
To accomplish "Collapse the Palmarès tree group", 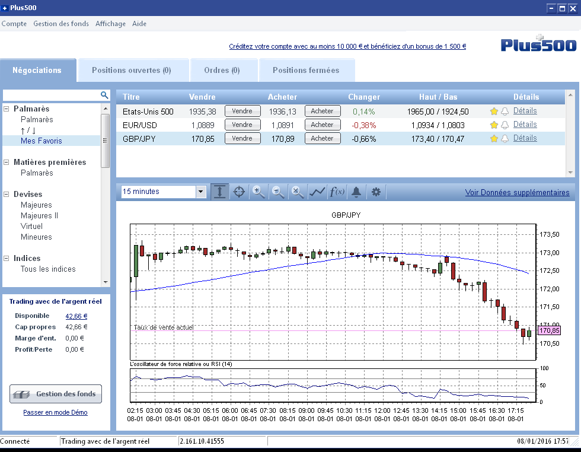I will [x=7, y=109].
